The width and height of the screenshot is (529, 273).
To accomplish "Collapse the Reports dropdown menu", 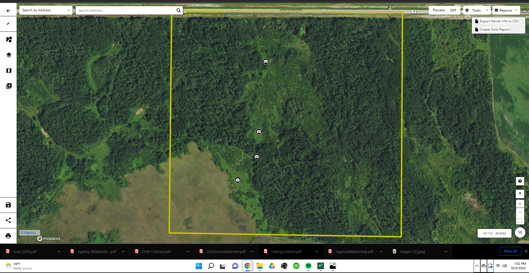I will (506, 10).
